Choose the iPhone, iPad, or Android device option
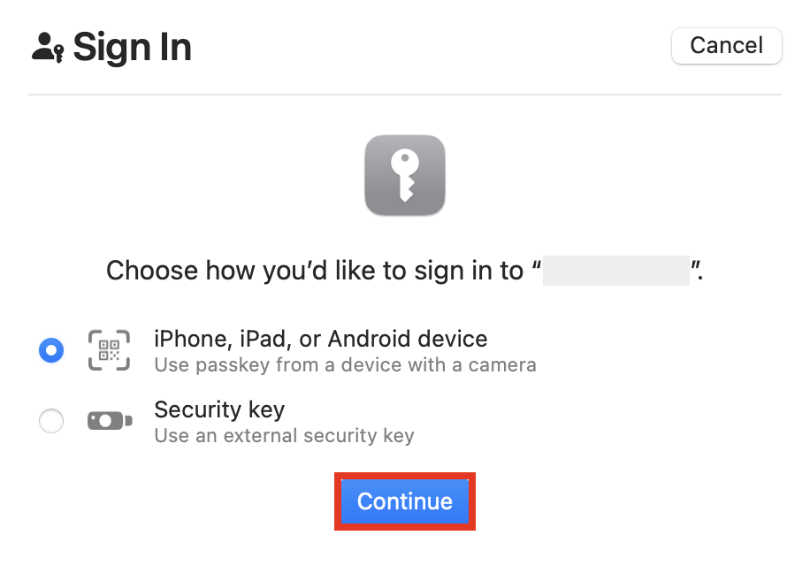This screenshot has width=810, height=566. coord(51,349)
